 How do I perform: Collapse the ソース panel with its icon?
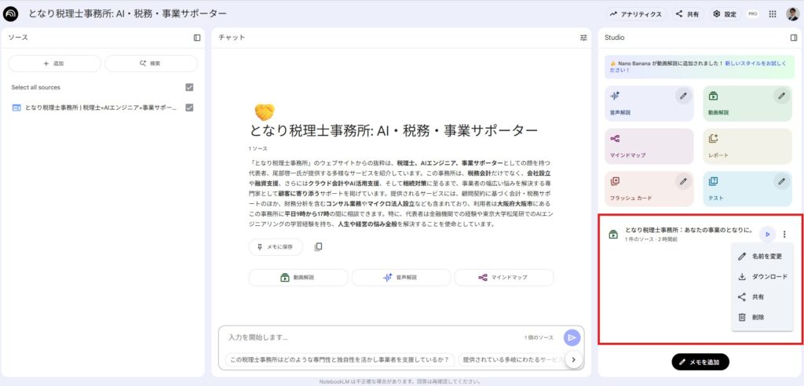[x=197, y=37]
